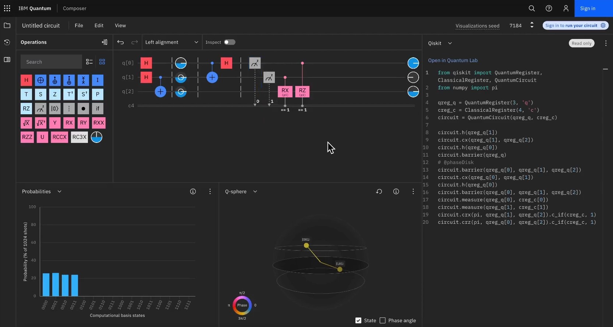Open Q-sphere panel overflow menu
Image resolution: width=613 pixels, height=327 pixels.
(x=413, y=191)
